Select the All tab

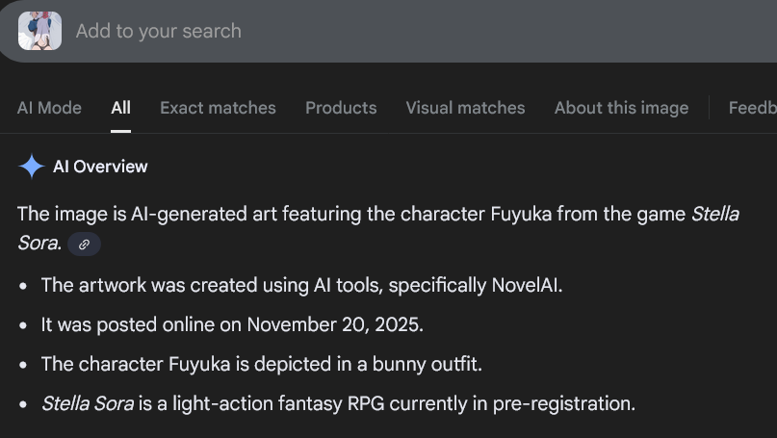click(120, 108)
